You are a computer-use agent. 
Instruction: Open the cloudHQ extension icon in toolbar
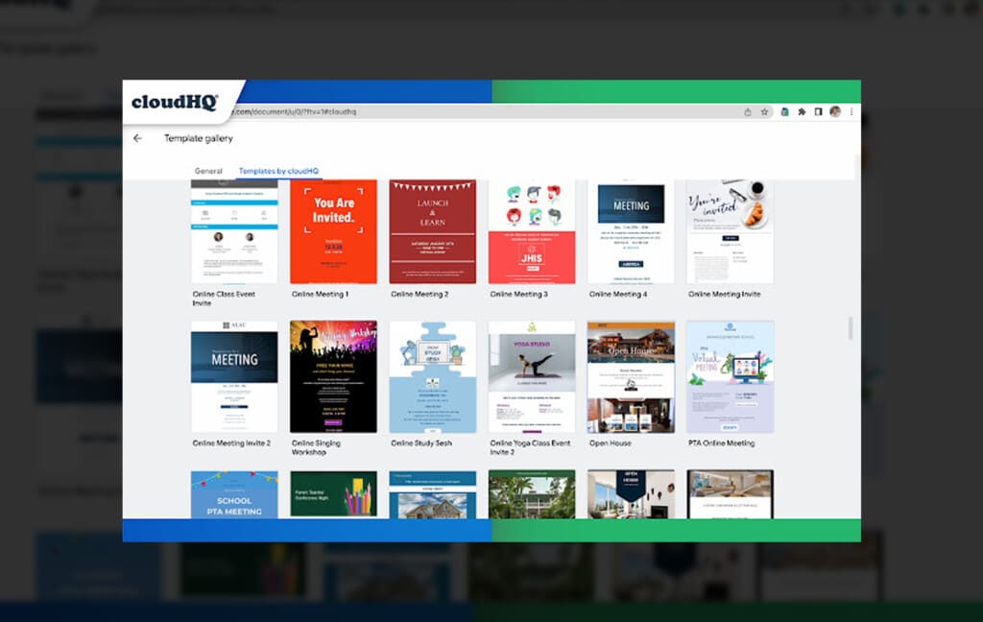[784, 111]
